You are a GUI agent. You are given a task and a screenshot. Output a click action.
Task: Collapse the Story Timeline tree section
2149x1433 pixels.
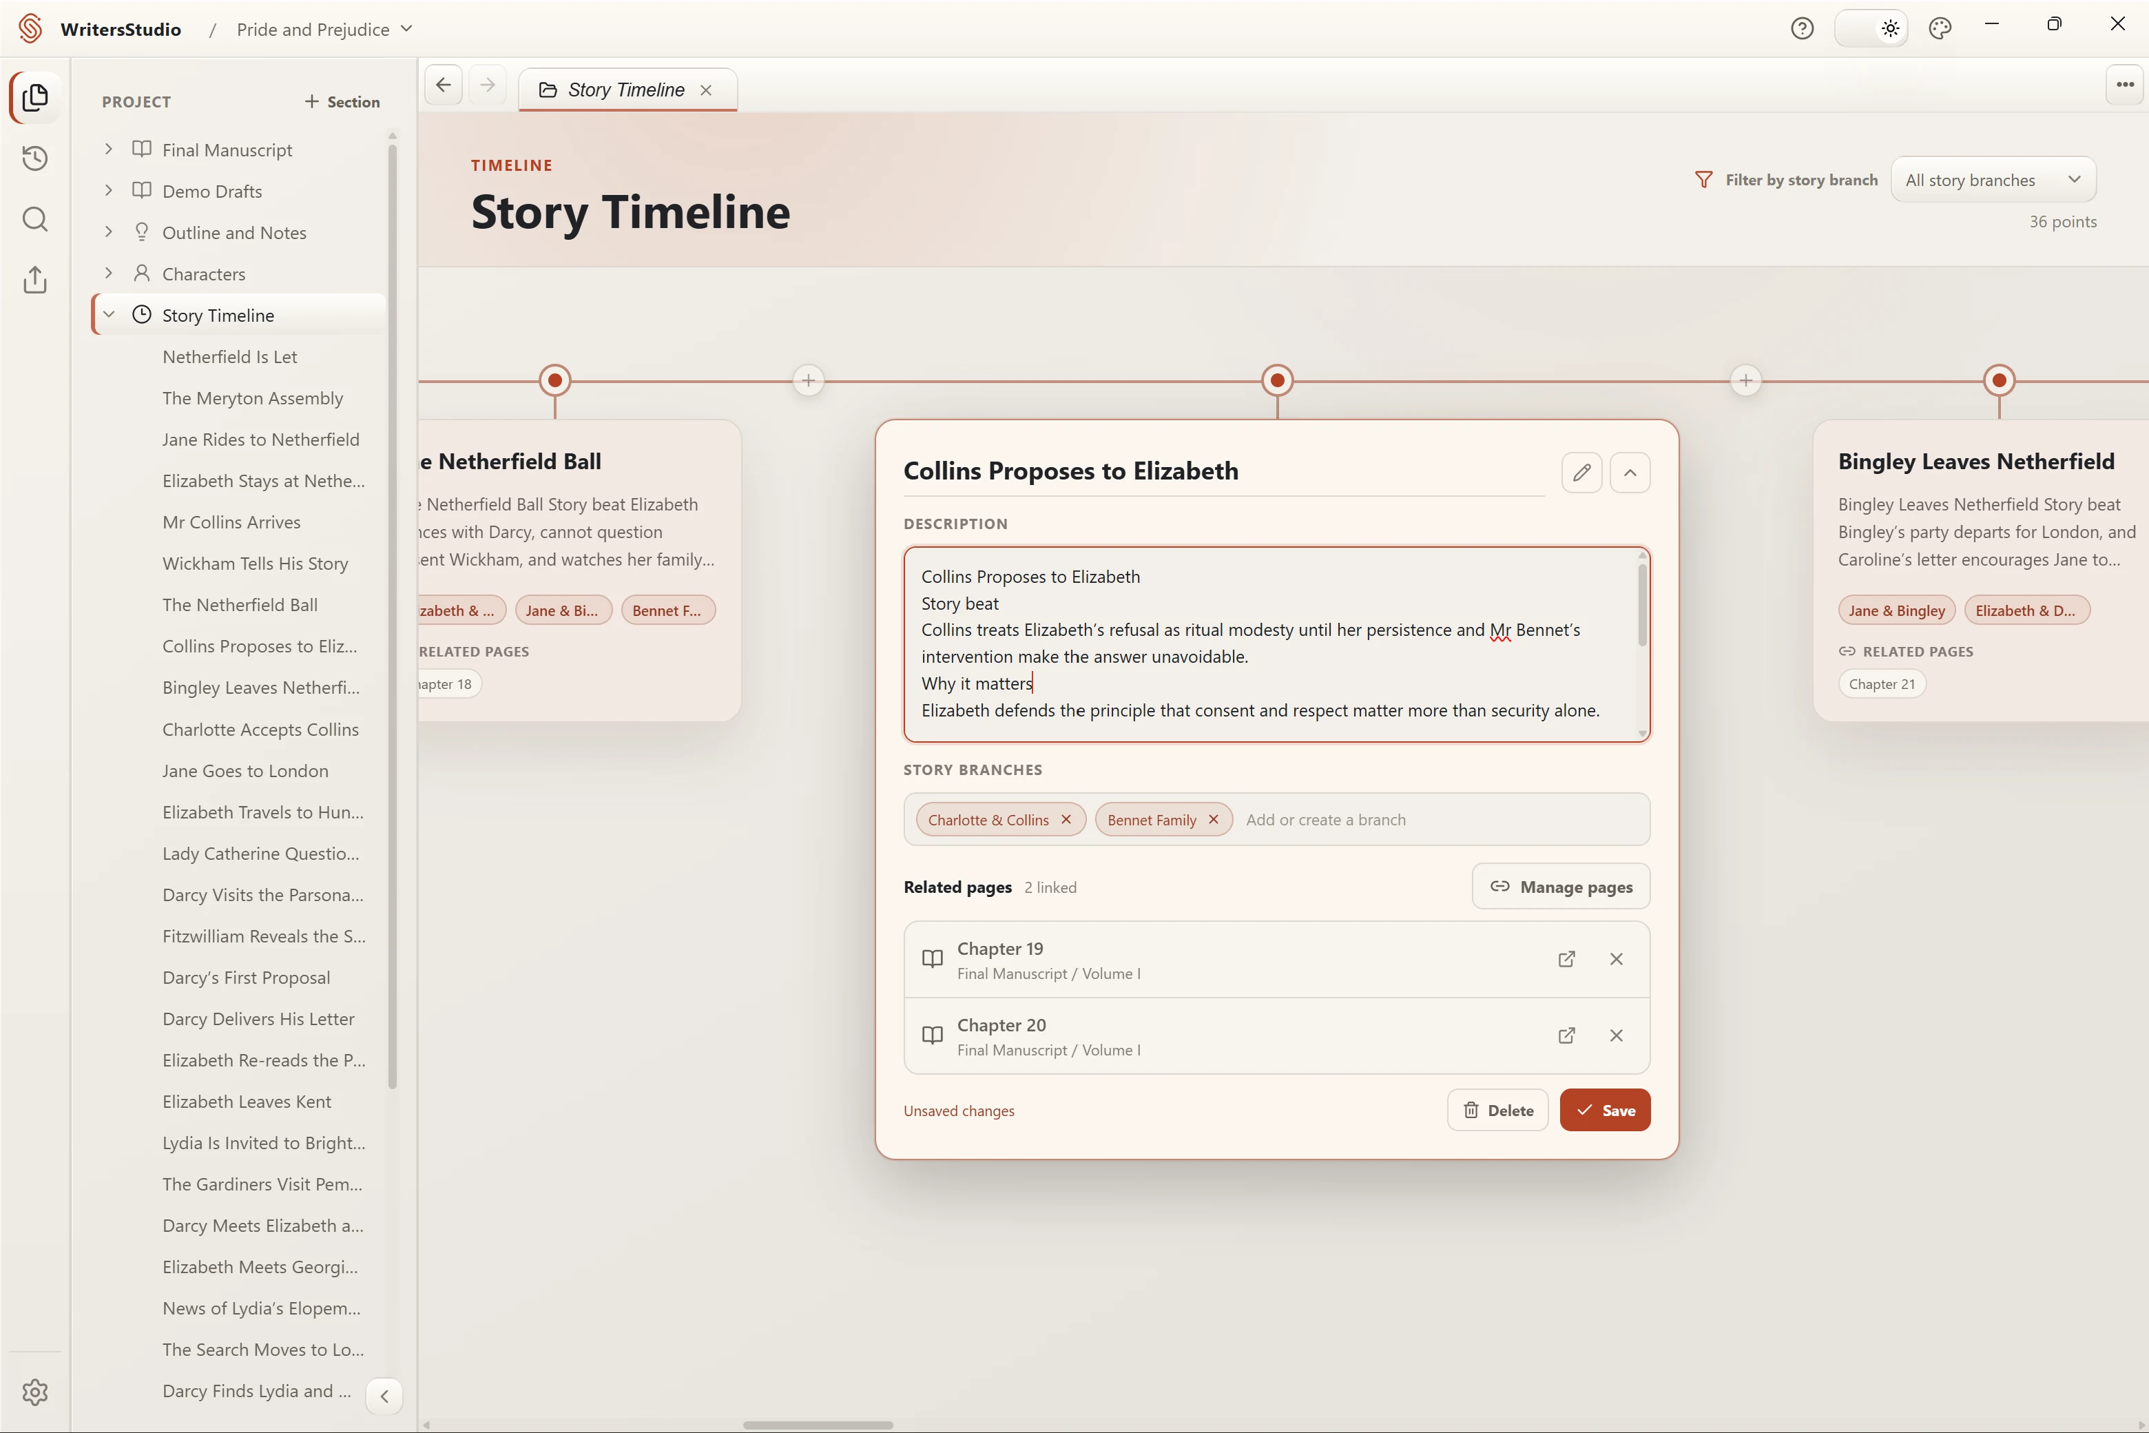109,314
